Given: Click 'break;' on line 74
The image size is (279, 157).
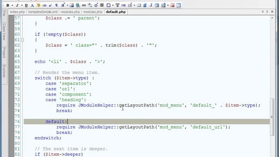Looking at the screenshot, I should pos(65,111).
